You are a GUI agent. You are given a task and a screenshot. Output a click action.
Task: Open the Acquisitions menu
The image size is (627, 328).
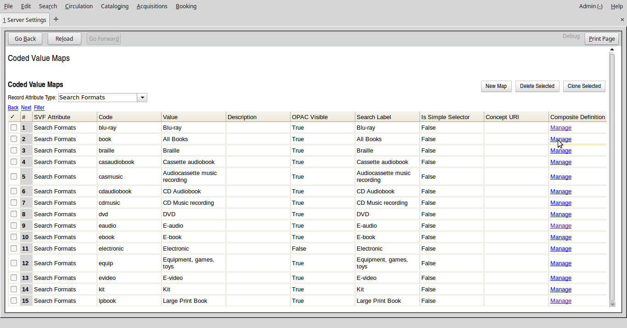point(152,6)
